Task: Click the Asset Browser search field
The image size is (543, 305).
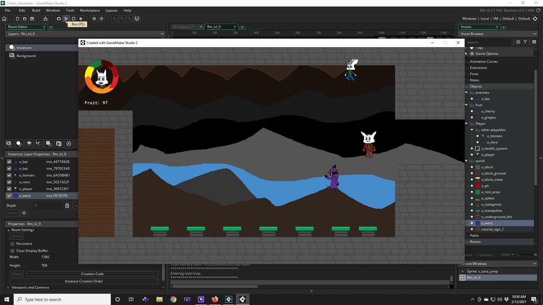Action: point(488,42)
